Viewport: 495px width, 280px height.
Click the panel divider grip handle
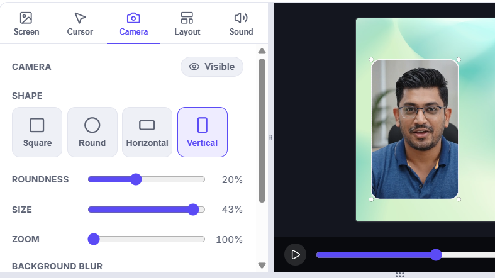270,137
